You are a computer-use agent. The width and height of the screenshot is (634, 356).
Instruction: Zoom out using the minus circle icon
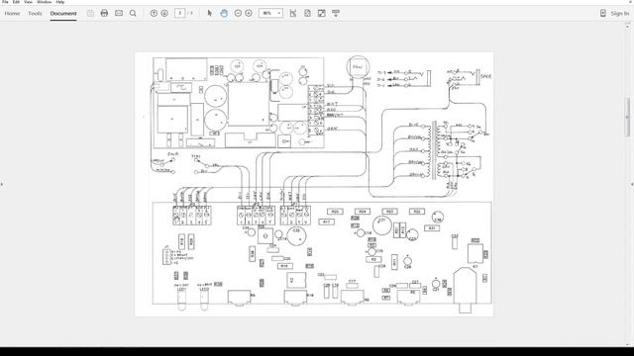[x=238, y=13]
